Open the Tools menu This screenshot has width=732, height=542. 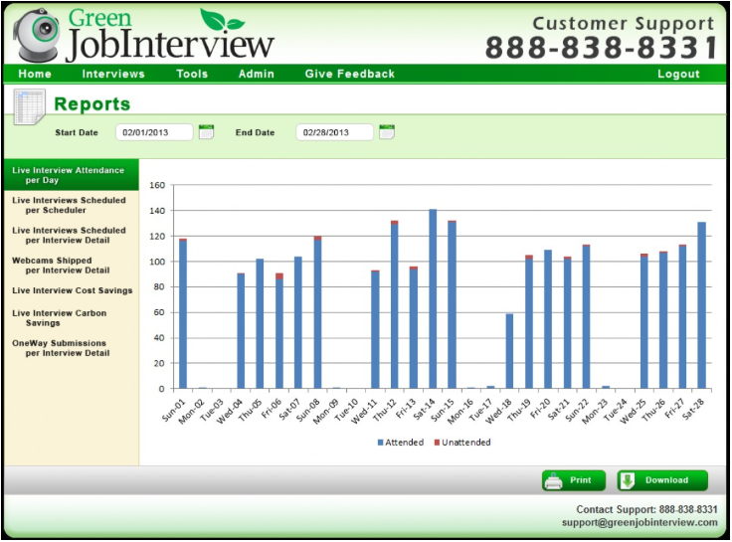click(x=192, y=74)
